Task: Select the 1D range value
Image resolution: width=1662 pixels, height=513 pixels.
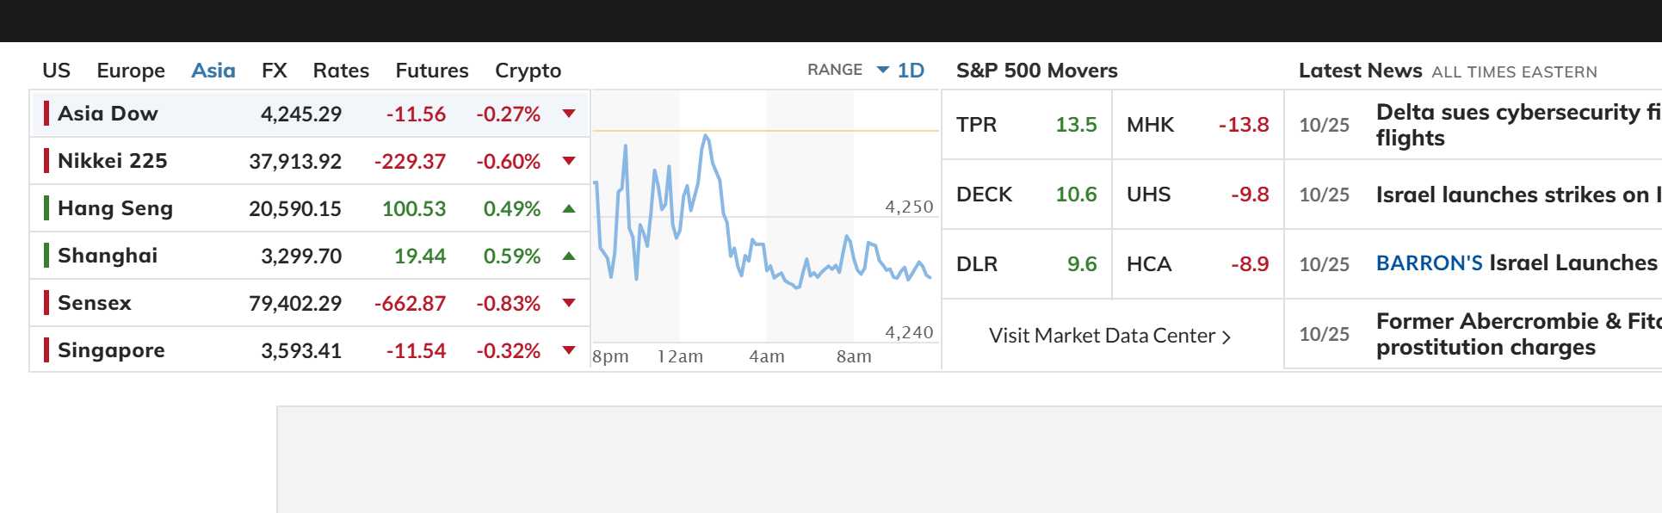Action: 911,71
